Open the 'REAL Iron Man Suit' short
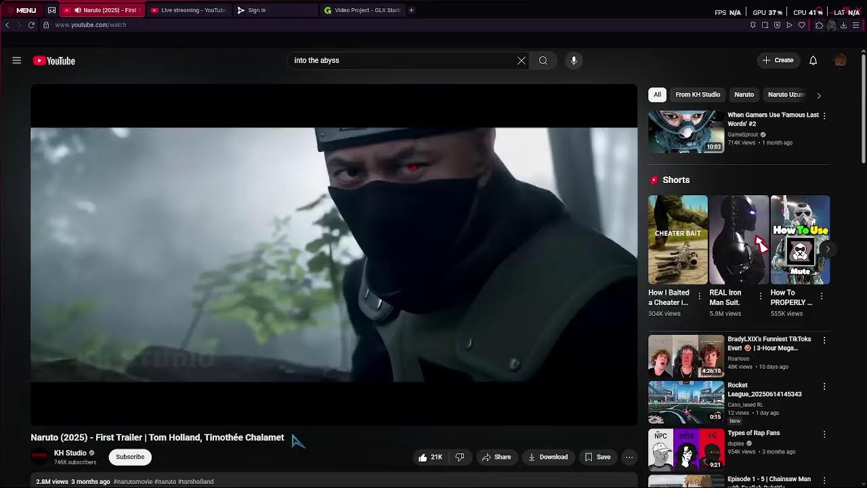Viewport: 867px width, 488px height. point(739,240)
